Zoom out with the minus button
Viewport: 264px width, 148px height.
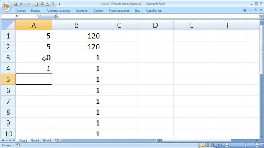[x=226, y=145]
